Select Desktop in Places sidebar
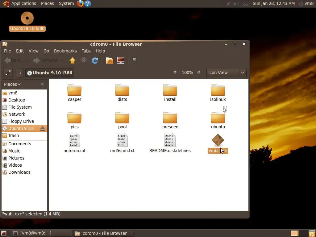The image size is (316, 237). click(x=24, y=100)
